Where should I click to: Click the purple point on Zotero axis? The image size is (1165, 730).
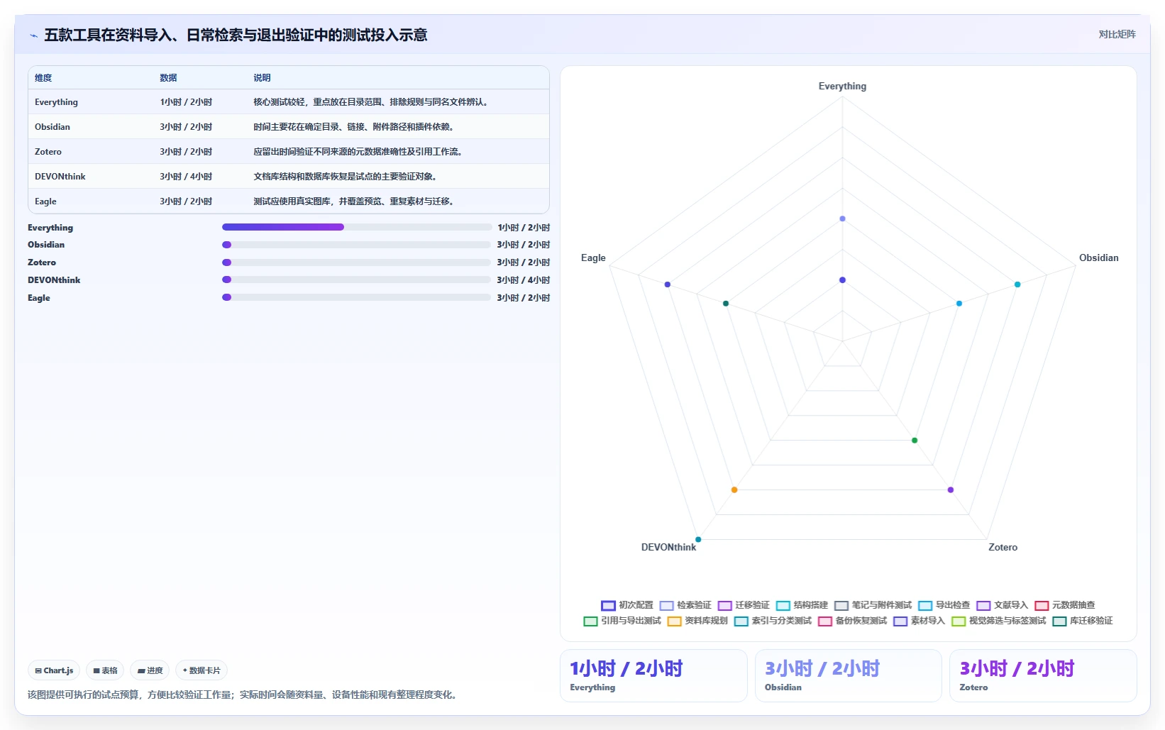coord(951,490)
